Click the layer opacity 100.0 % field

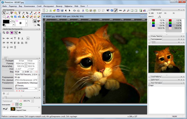coord(26,101)
